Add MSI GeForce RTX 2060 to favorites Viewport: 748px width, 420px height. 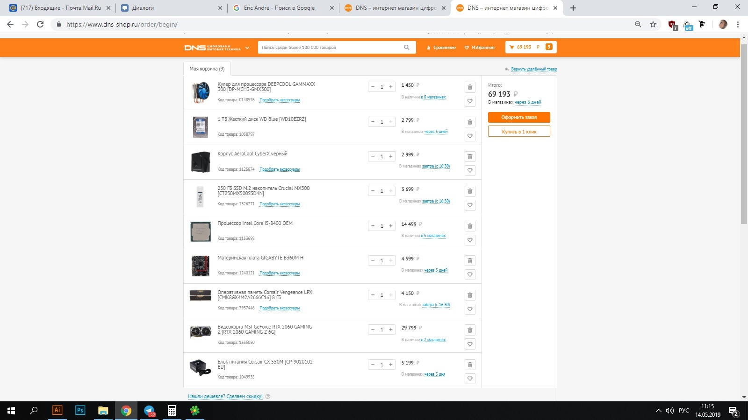[x=470, y=344]
